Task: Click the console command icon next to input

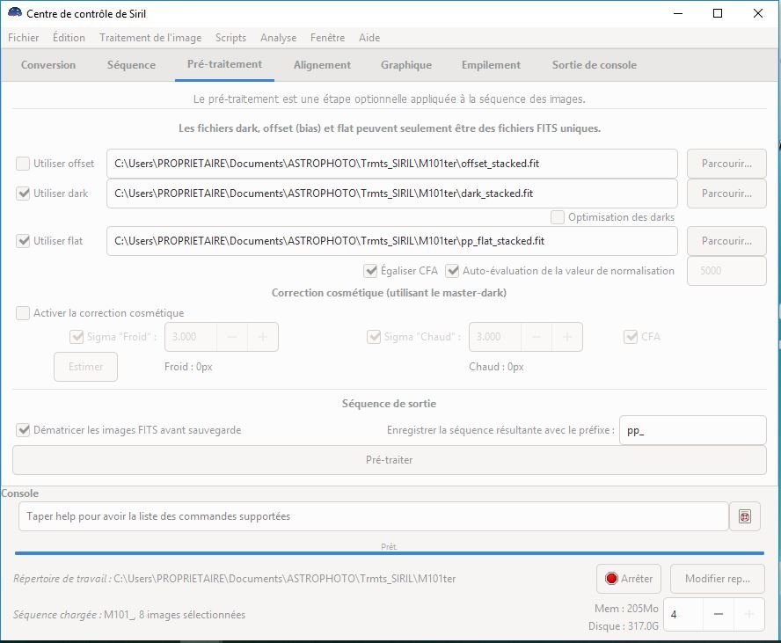Action: tap(745, 516)
